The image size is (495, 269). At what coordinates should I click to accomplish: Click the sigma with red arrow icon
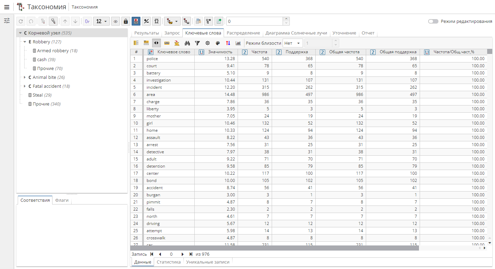click(x=177, y=43)
